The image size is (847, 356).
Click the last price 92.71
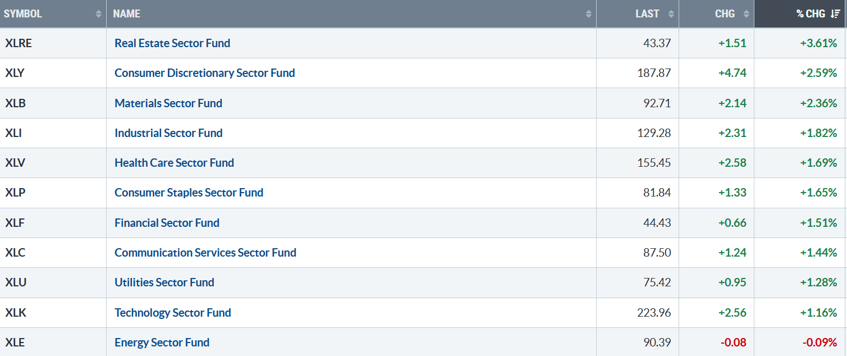click(657, 103)
